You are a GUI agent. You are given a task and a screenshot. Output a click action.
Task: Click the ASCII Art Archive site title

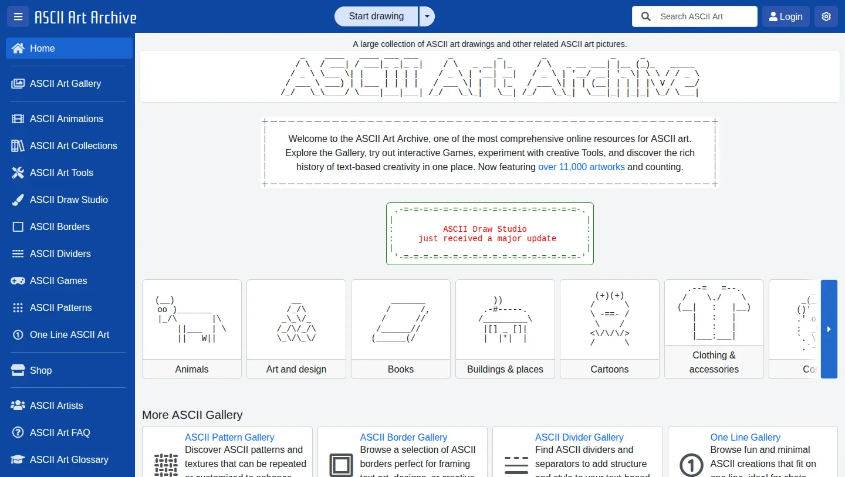[x=86, y=17]
